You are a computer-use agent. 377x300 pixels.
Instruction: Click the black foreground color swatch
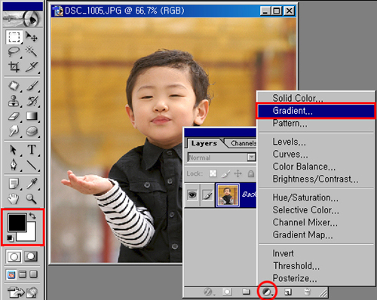[17, 222]
